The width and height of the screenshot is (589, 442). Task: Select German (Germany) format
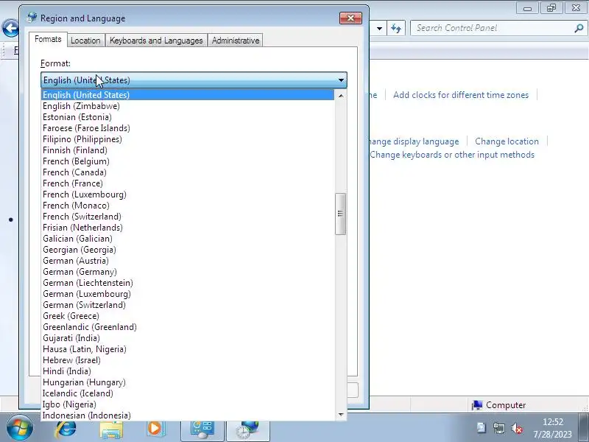click(187, 272)
